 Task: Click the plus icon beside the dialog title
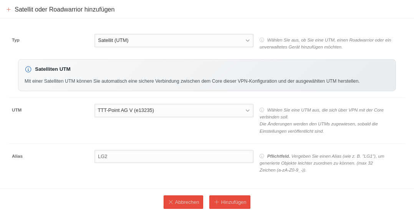8,10
